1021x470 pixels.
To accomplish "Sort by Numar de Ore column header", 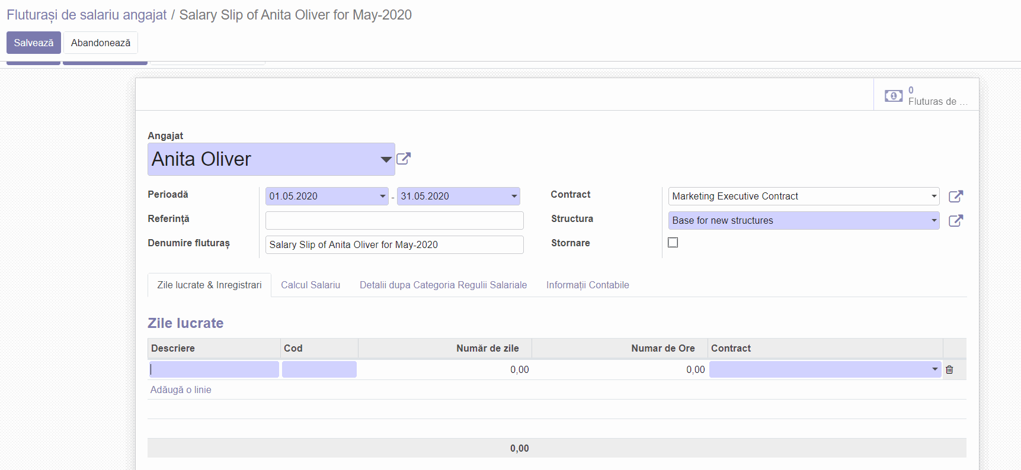I will (620, 349).
